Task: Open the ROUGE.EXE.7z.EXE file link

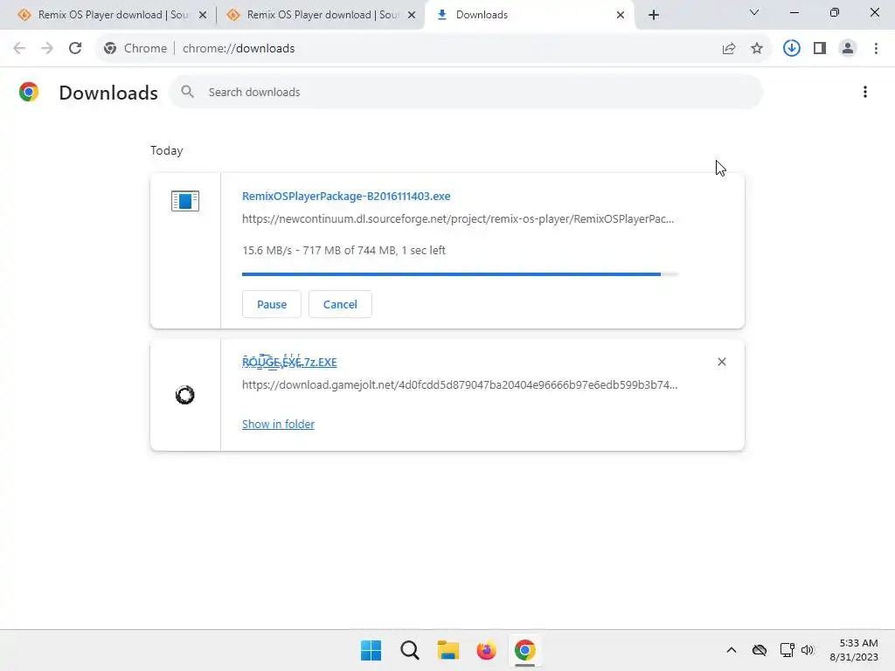Action: (x=289, y=362)
